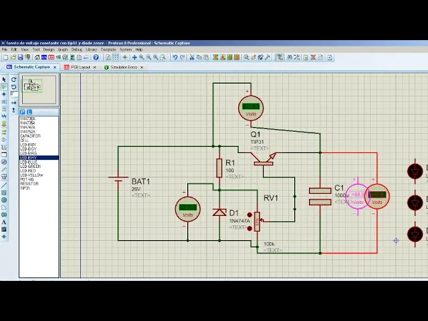This screenshot has width=428, height=321.
Task: Select the 2D text 'A' tool
Action: point(4,222)
